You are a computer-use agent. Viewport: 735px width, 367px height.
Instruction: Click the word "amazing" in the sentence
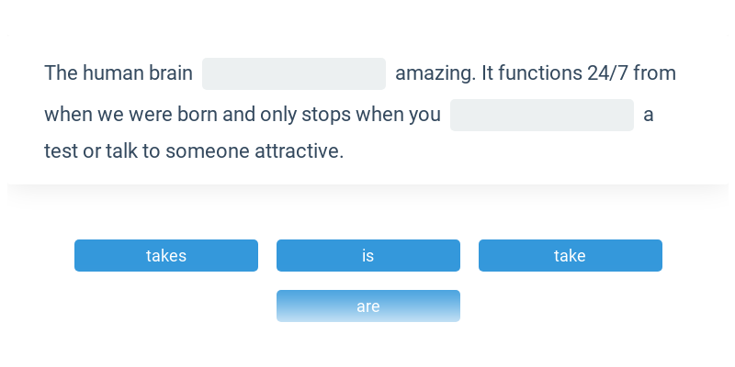[433, 73]
